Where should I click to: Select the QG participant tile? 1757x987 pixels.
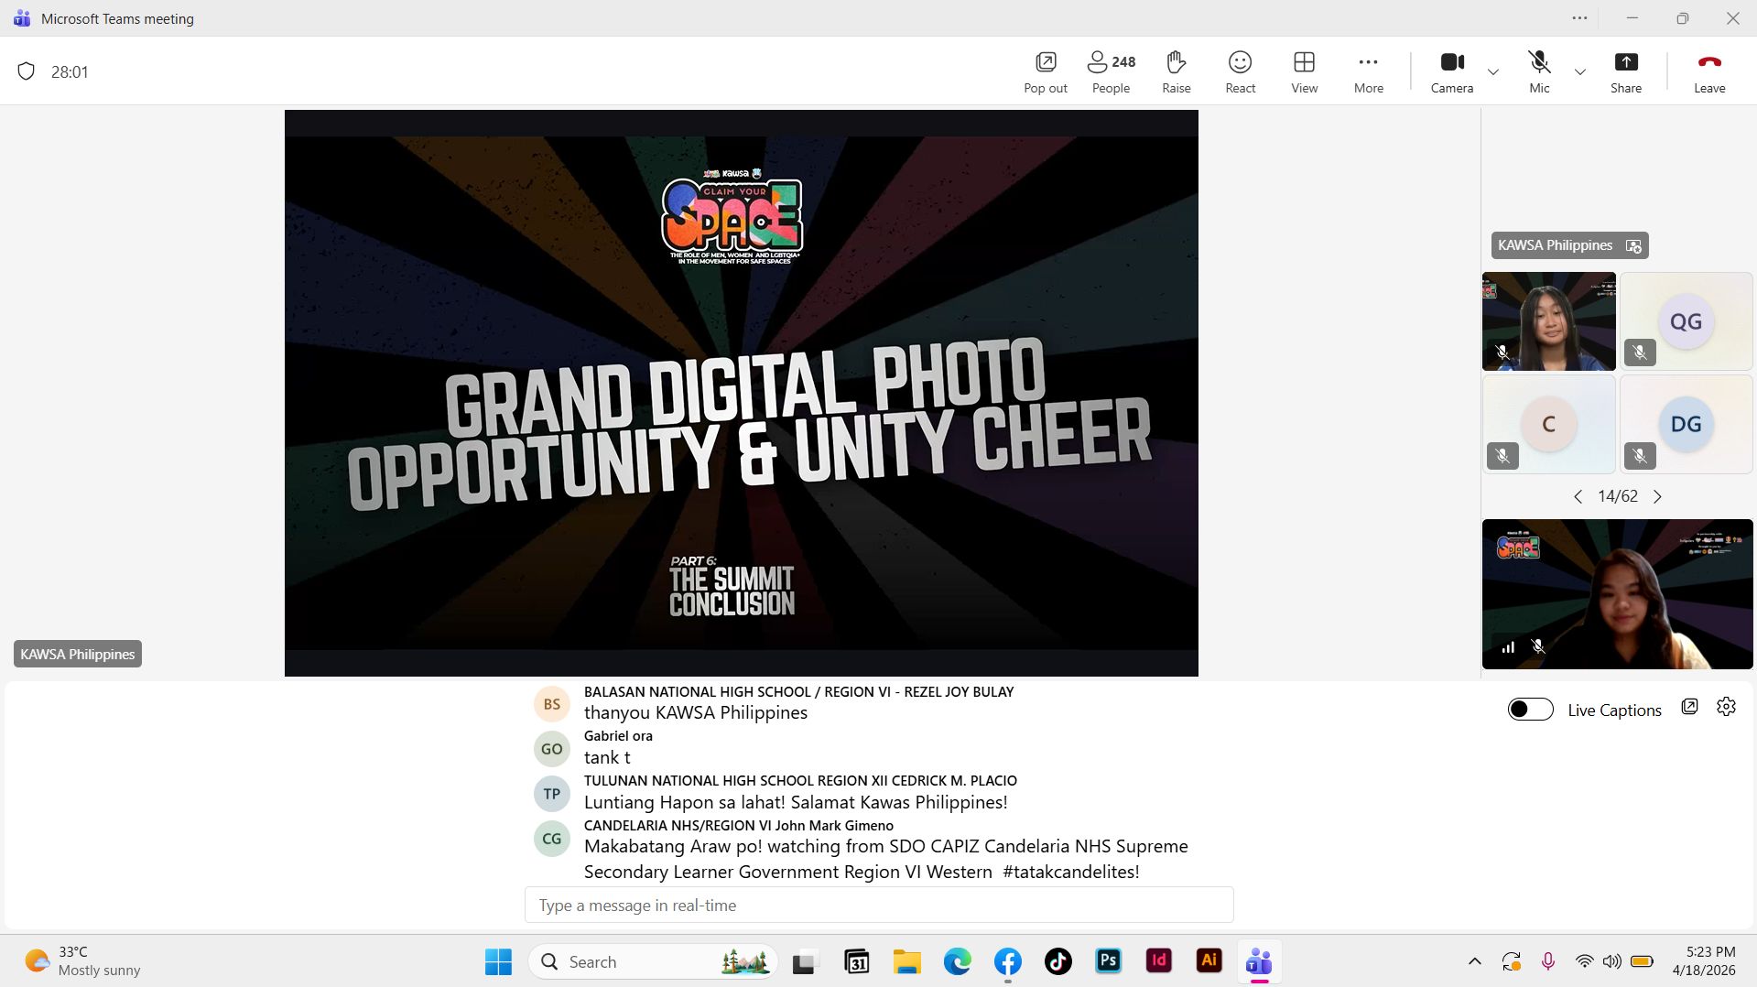point(1687,321)
